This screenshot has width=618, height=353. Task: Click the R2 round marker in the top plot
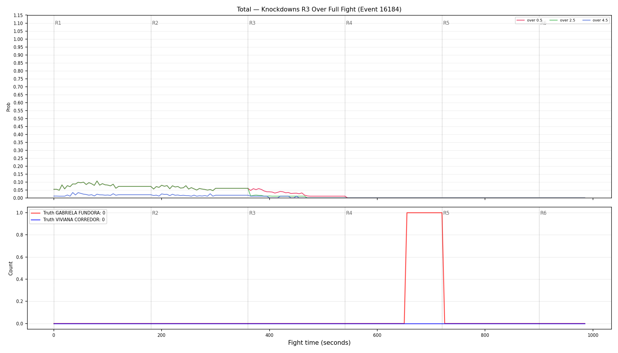click(155, 23)
